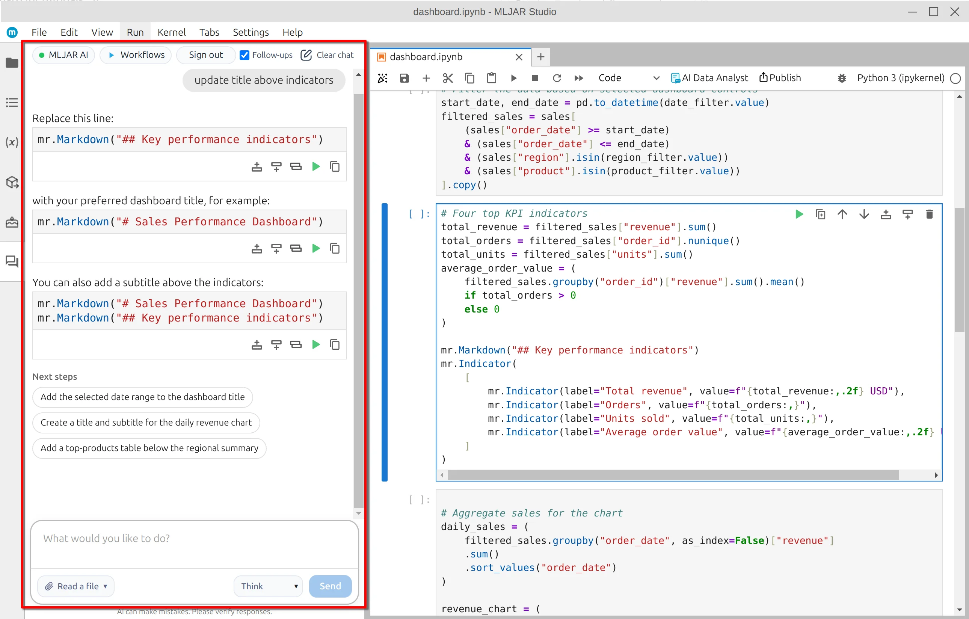969x619 pixels.
Task: Open the file browser sidebar folder icon
Action: pos(12,63)
